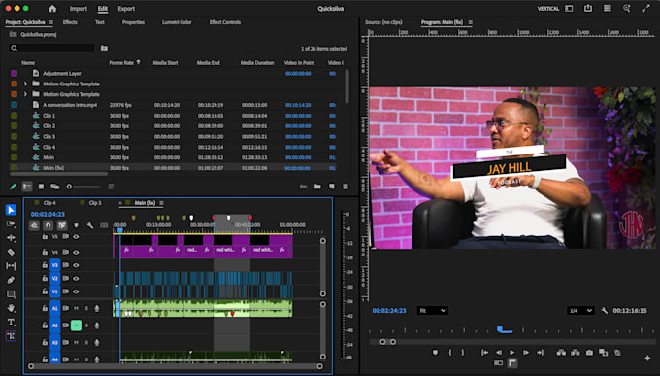Open Program: Main (fix) panel menu
Screen dimensions: 660x376
coord(470,22)
